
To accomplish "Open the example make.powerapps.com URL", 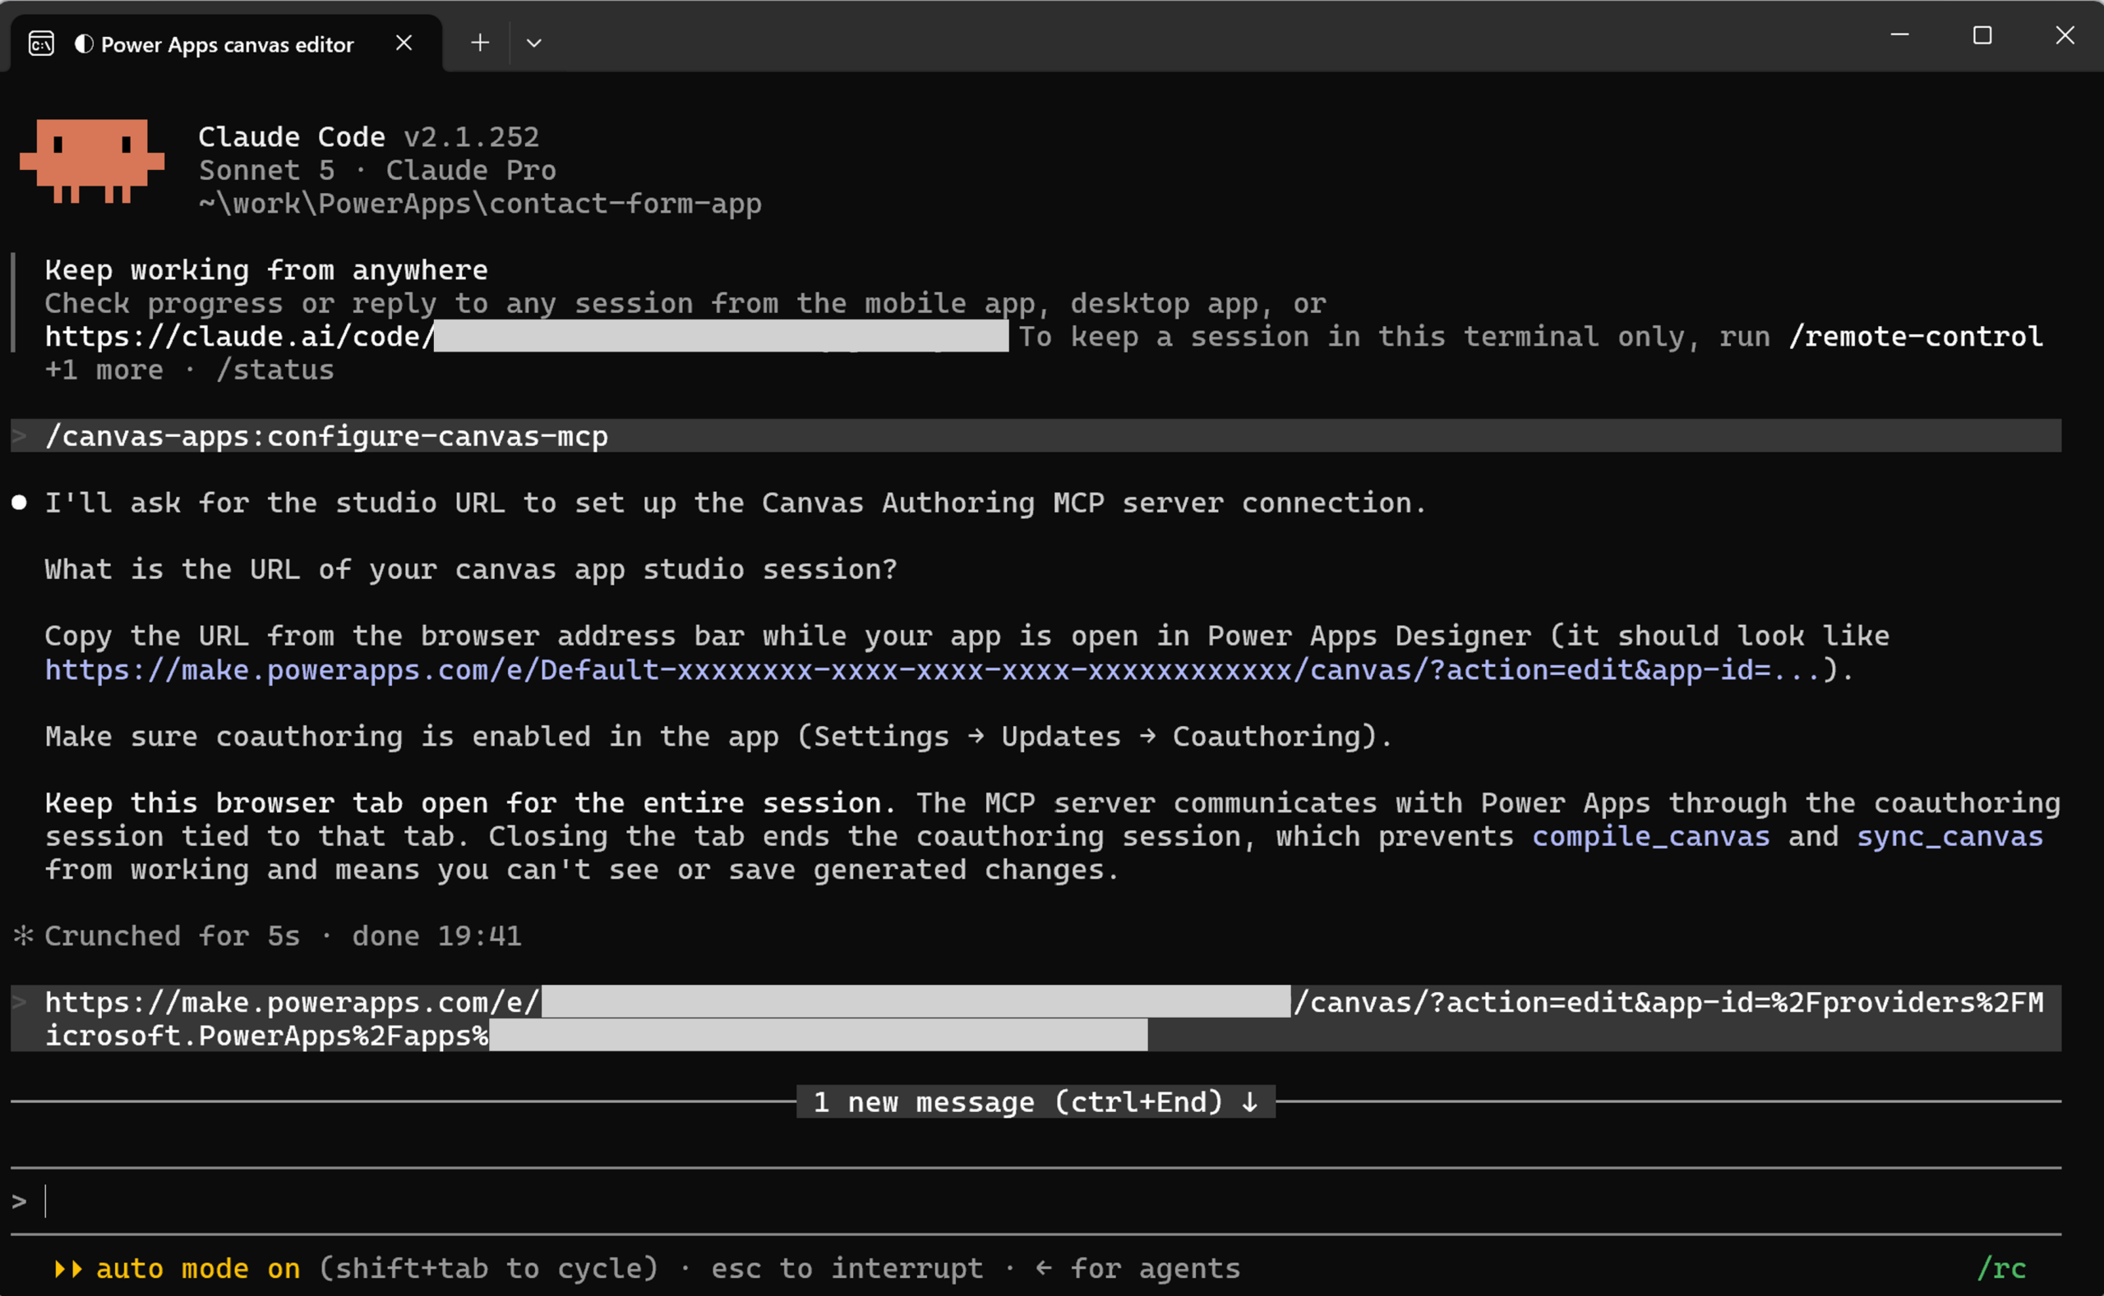I will [933, 669].
